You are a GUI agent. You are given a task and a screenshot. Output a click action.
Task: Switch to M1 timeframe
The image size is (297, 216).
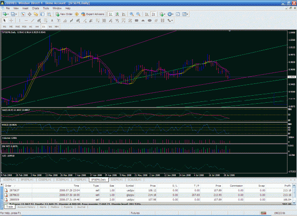5,27
